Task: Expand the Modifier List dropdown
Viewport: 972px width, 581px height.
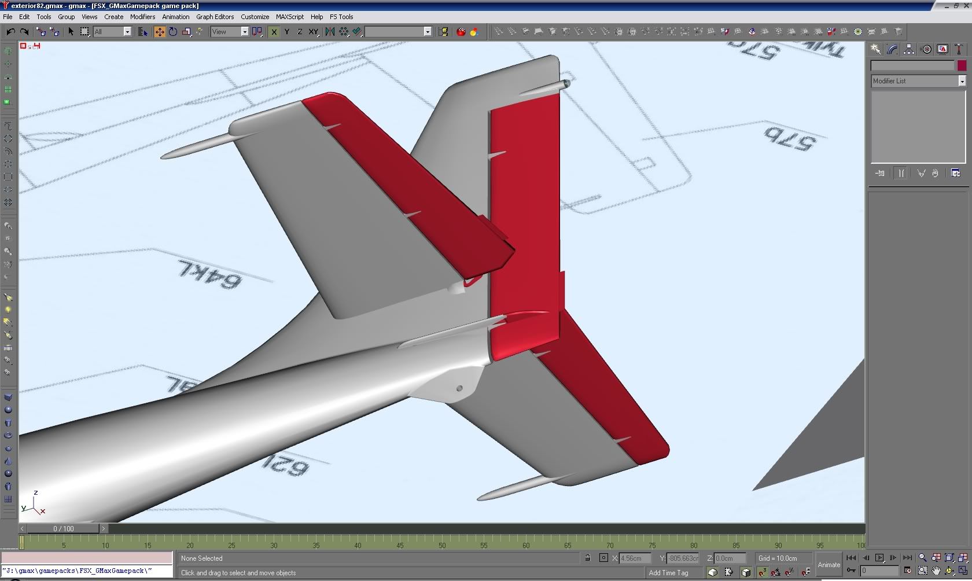Action: pyautogui.click(x=962, y=81)
